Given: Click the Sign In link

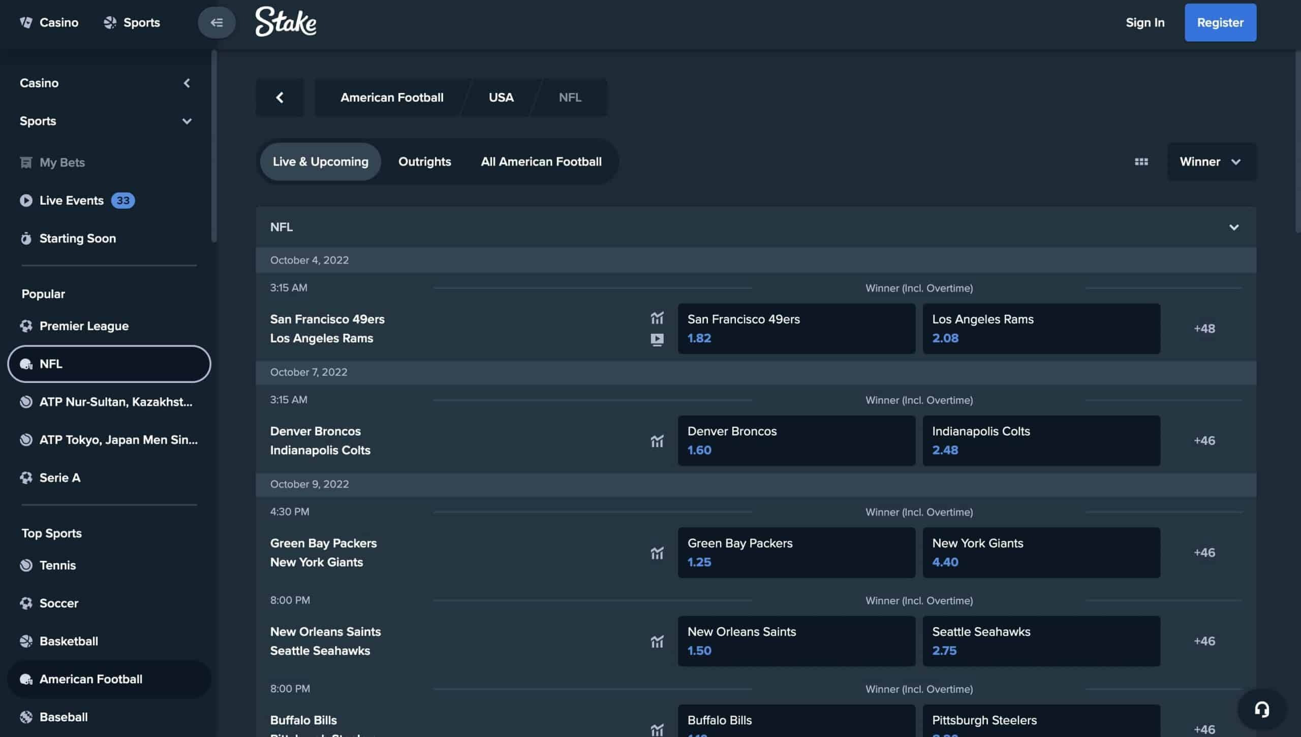Looking at the screenshot, I should pos(1144,22).
